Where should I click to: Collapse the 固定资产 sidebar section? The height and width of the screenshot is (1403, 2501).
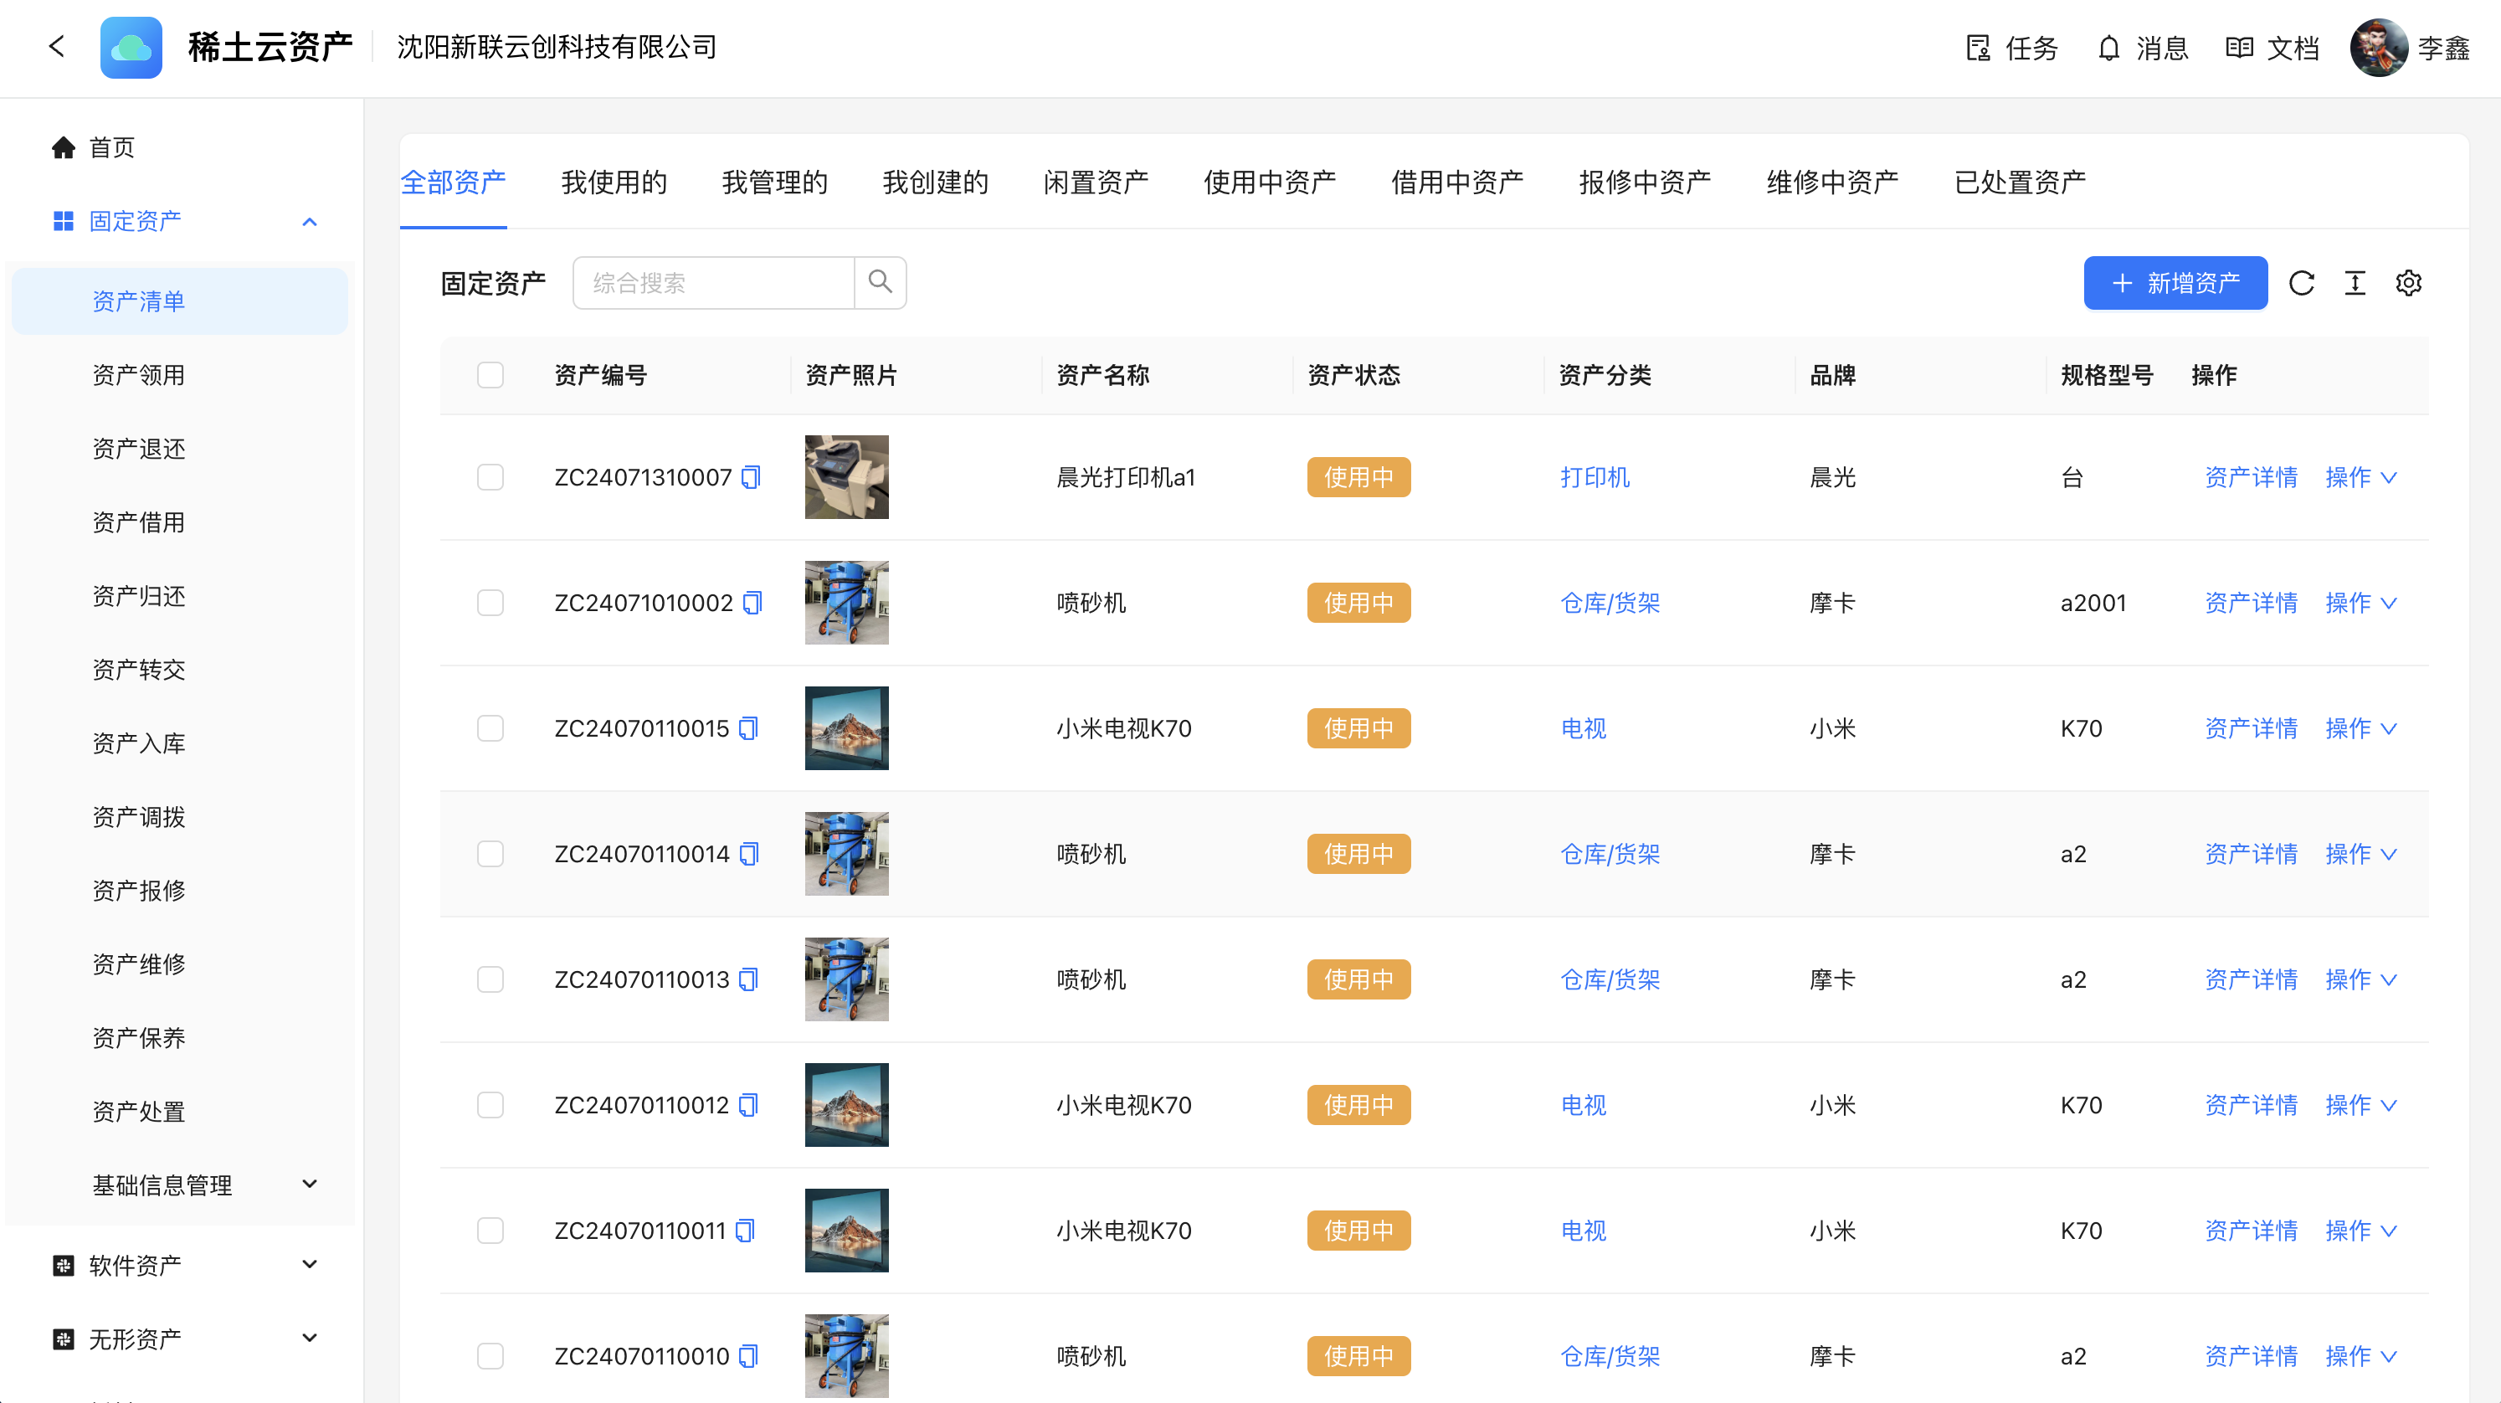point(309,221)
